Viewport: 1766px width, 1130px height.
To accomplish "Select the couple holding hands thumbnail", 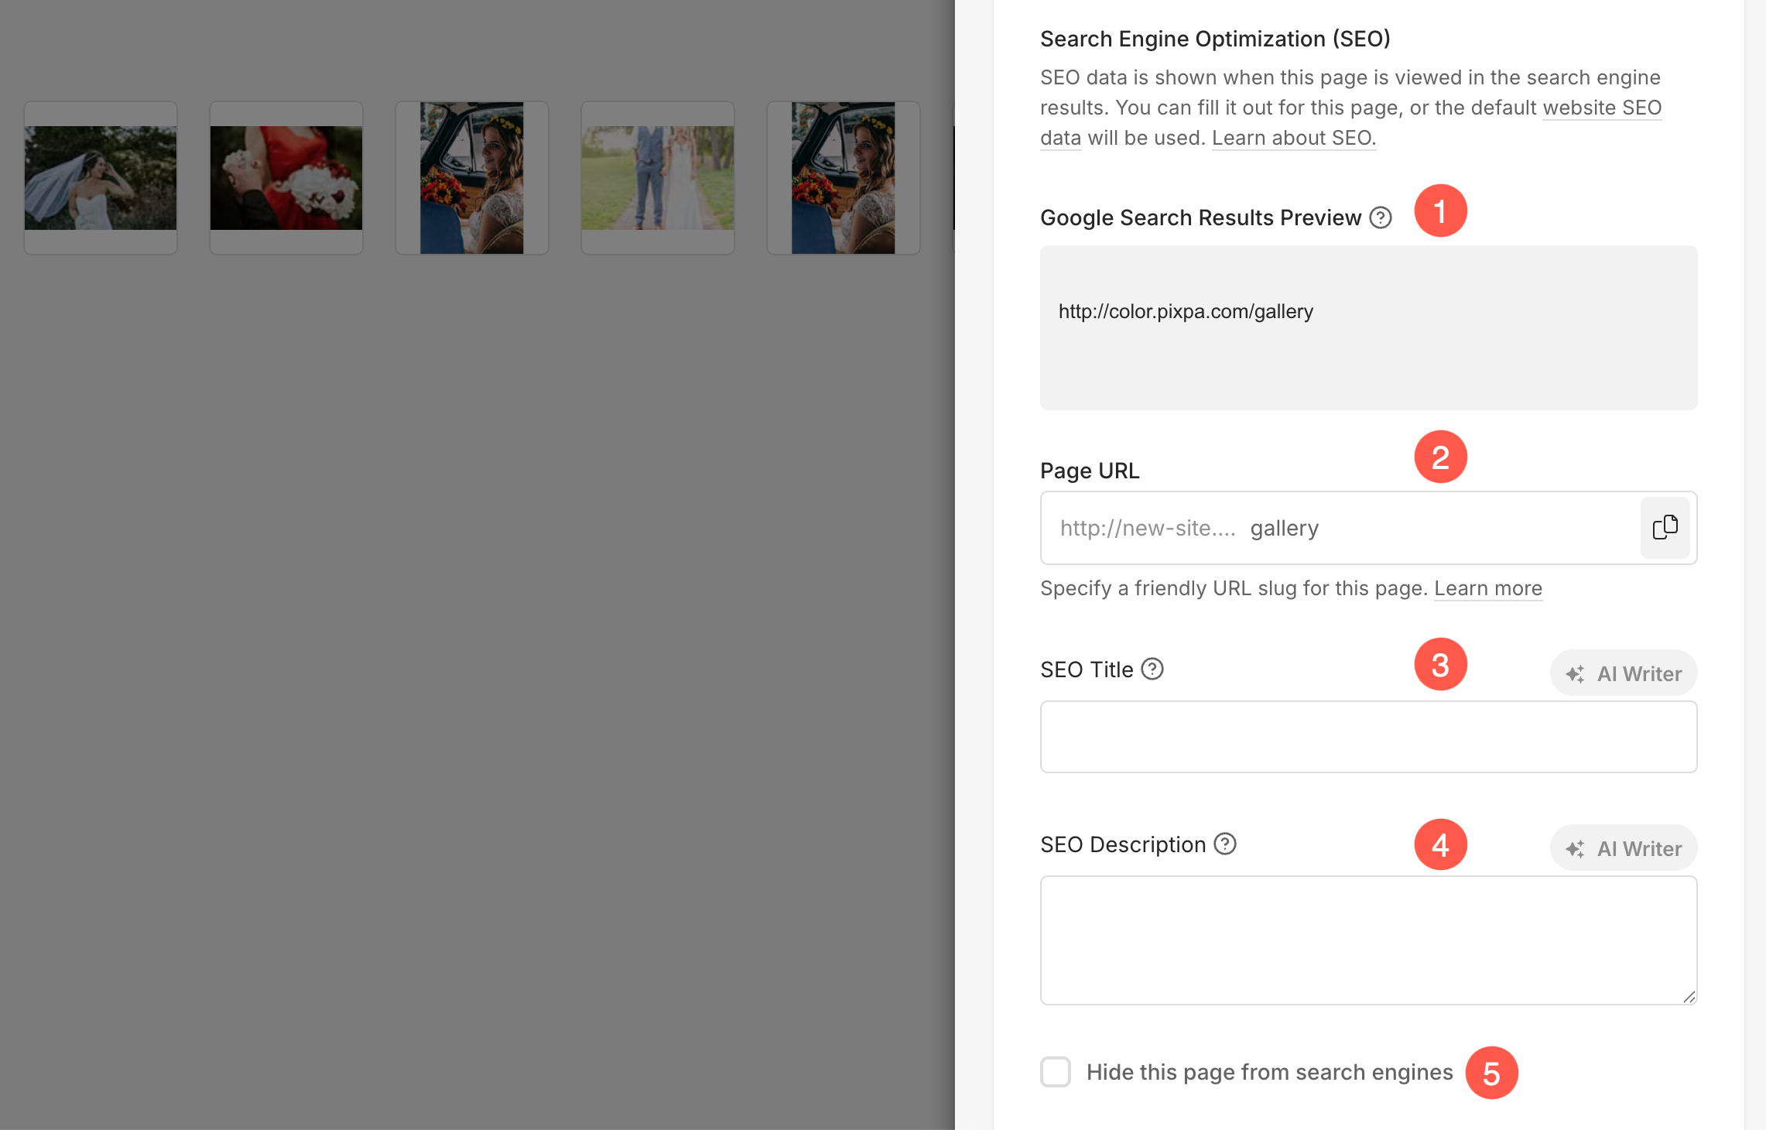I will (658, 178).
